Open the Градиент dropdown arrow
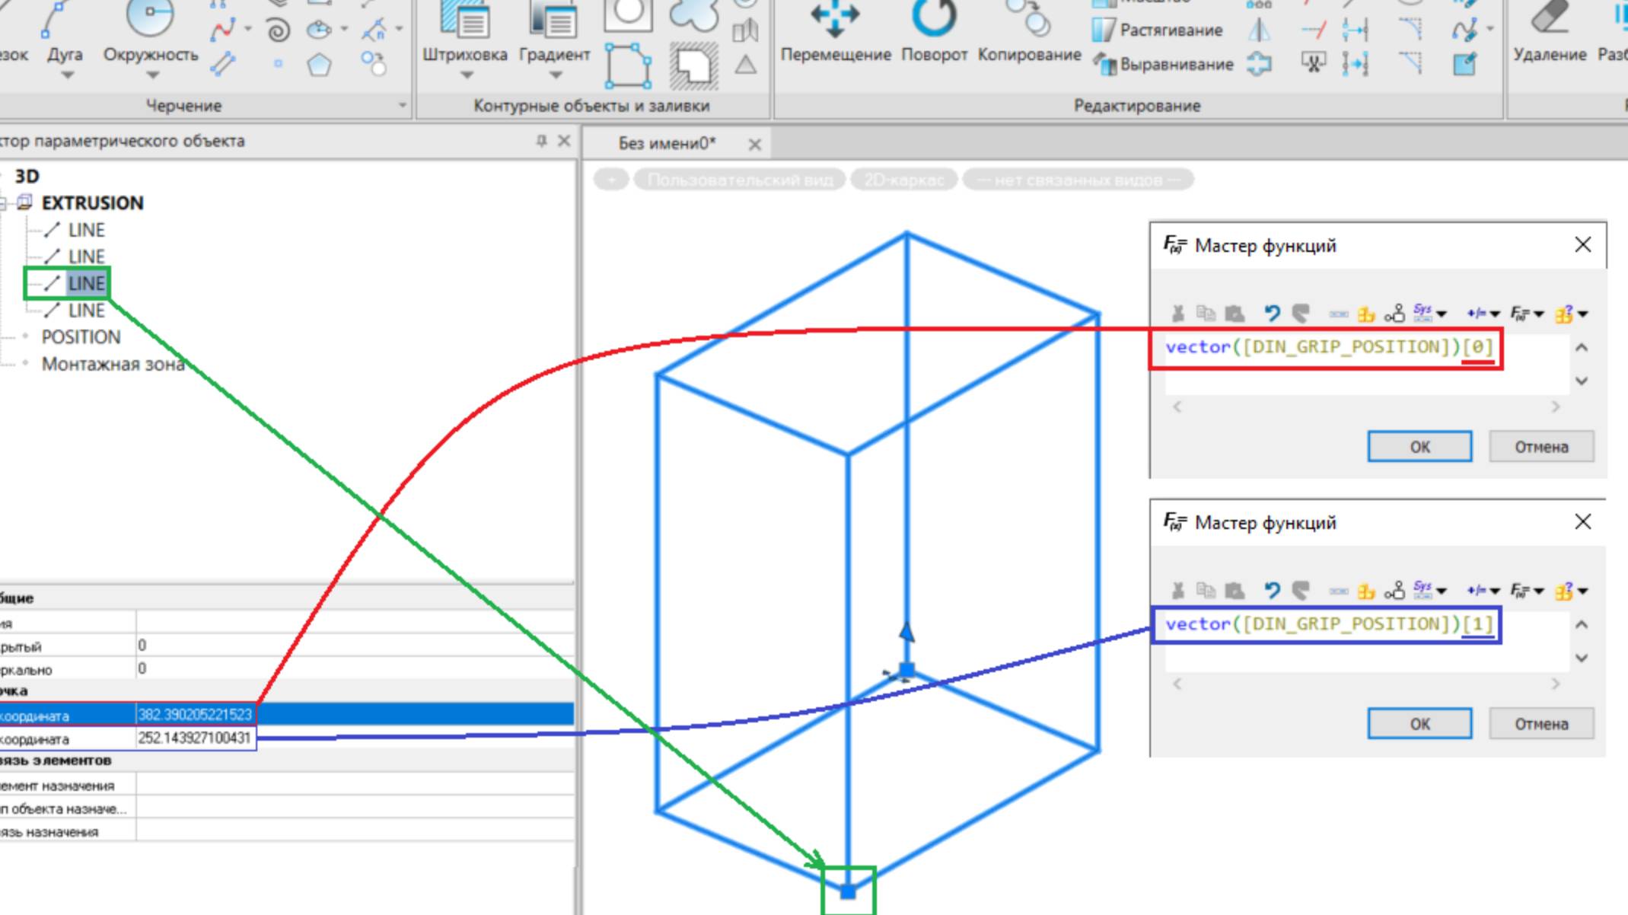Screen dimensions: 1628x915 point(555,75)
